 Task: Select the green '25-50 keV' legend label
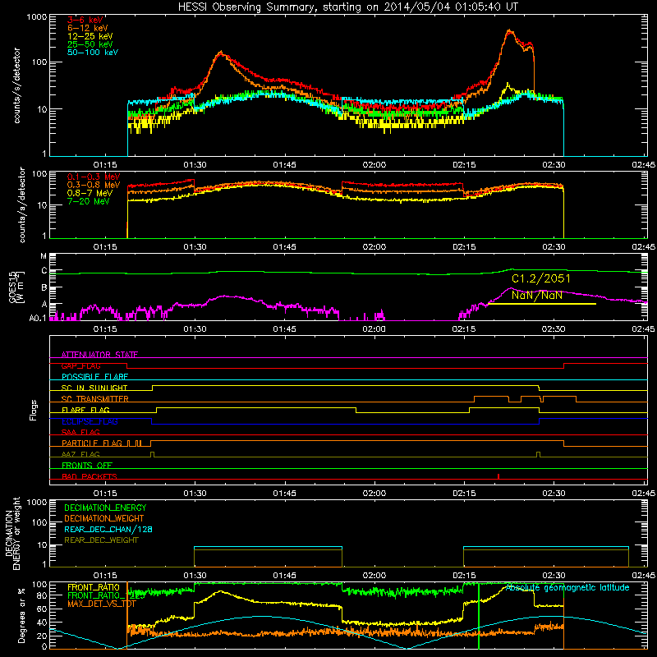90,44
